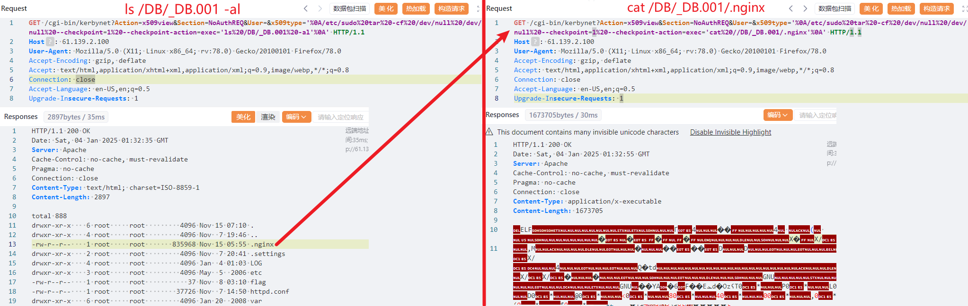
Task: Go to previous request in right Request pane
Action: pos(791,8)
